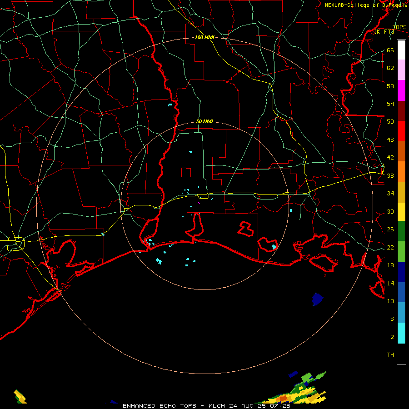Click the legend value "58"
The height and width of the screenshot is (409, 409).
coord(390,86)
